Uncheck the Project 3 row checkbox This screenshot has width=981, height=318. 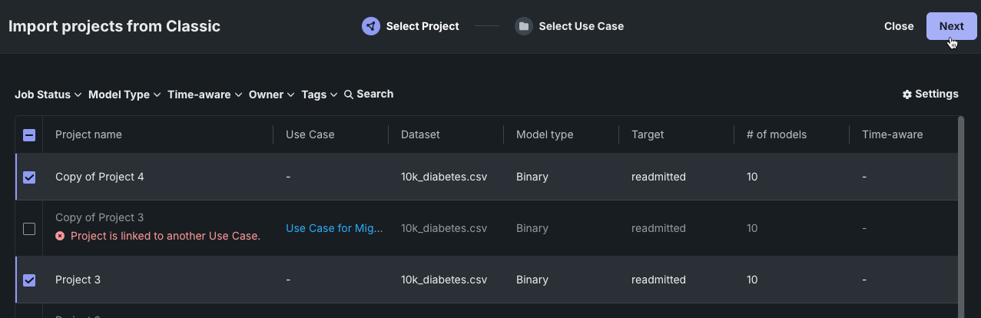pyautogui.click(x=29, y=280)
